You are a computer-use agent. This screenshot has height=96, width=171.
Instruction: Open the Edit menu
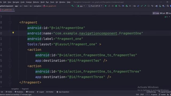point(5,2)
